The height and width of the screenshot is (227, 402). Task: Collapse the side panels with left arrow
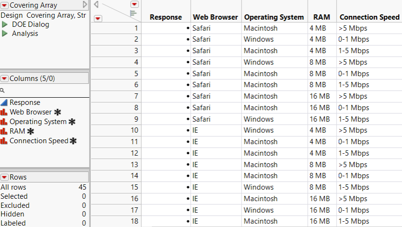(96, 4)
